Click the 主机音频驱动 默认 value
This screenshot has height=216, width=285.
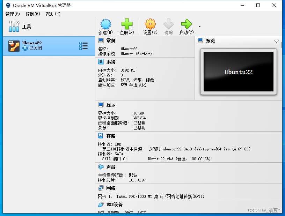133,175
